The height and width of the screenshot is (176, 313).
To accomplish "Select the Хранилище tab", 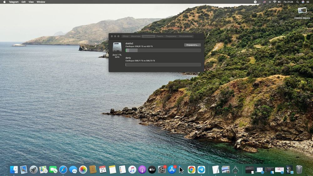I will click(148, 36).
